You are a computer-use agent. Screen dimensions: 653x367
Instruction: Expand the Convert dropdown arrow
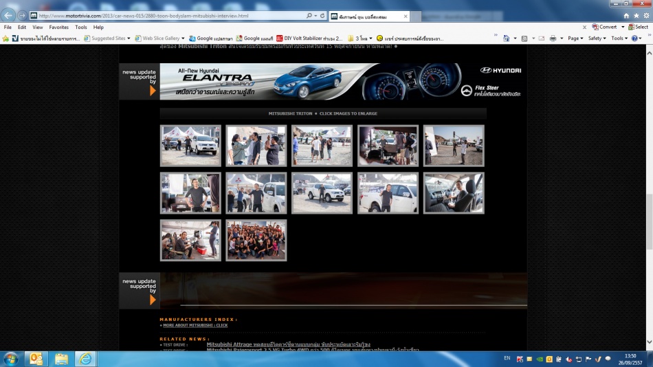(623, 27)
